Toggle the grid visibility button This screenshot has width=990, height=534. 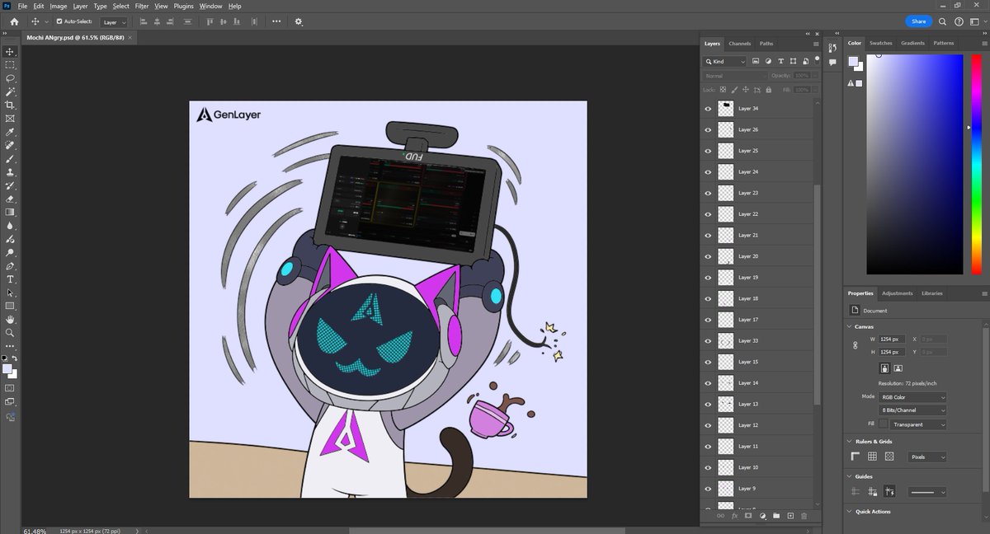(x=872, y=457)
